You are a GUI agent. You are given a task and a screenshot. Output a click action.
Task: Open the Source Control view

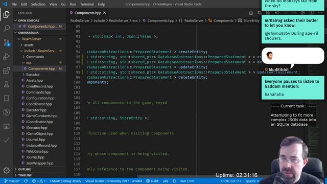pyautogui.click(x=7, y=42)
